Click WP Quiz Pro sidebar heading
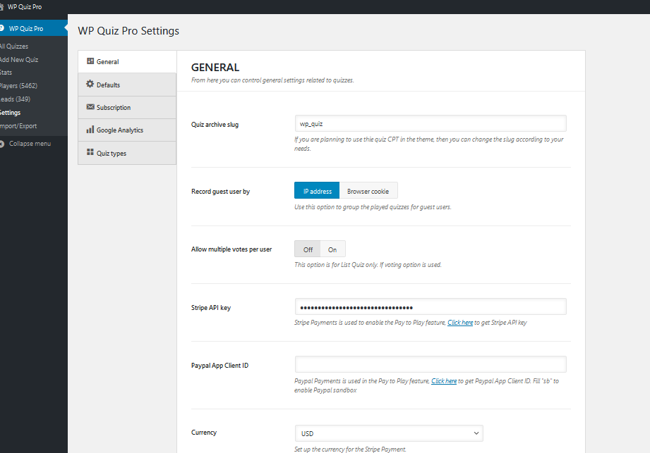This screenshot has width=650, height=453. 26,29
